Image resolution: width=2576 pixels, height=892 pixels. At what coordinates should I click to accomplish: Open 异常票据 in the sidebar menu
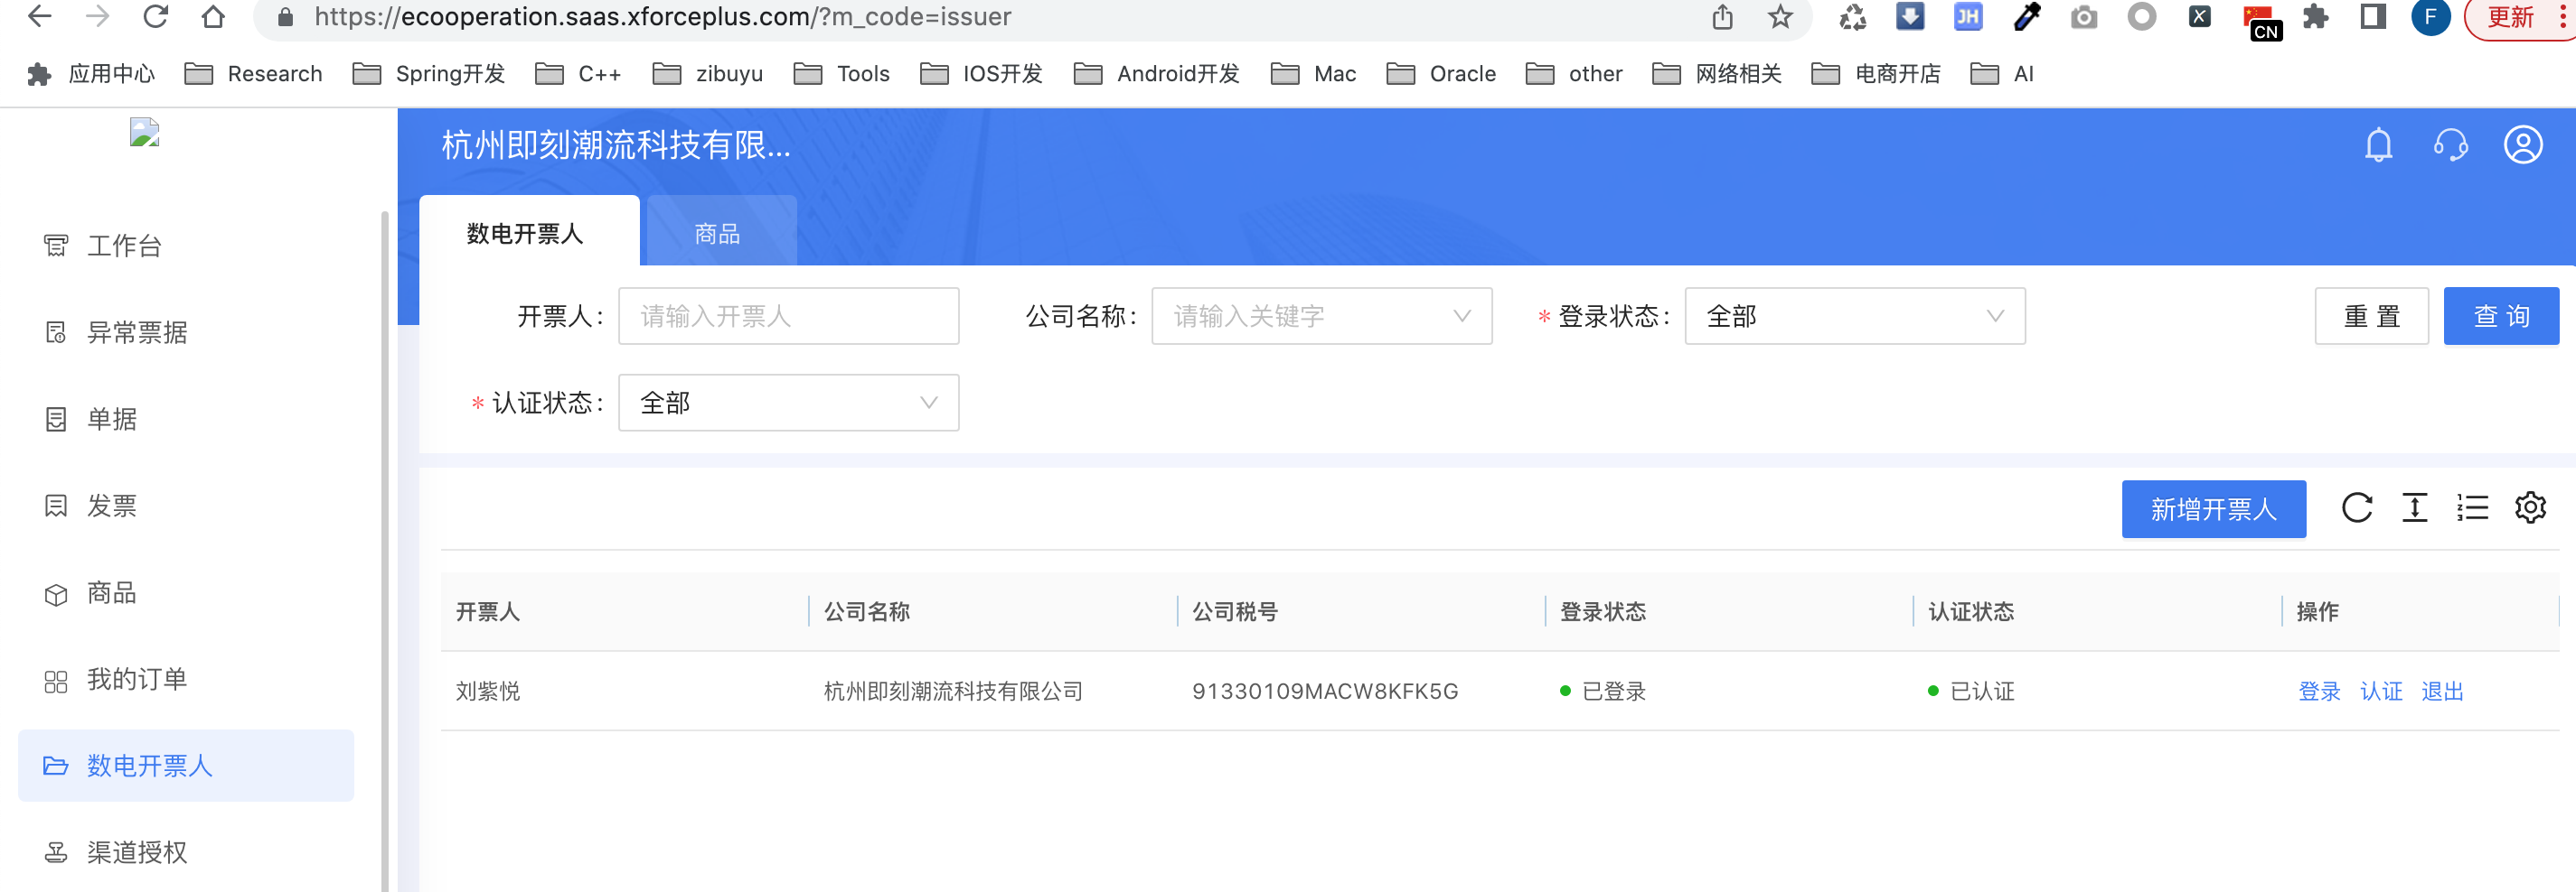point(137,332)
